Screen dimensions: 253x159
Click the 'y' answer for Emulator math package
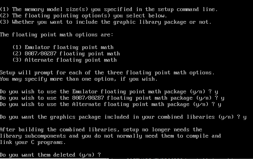[217, 91]
